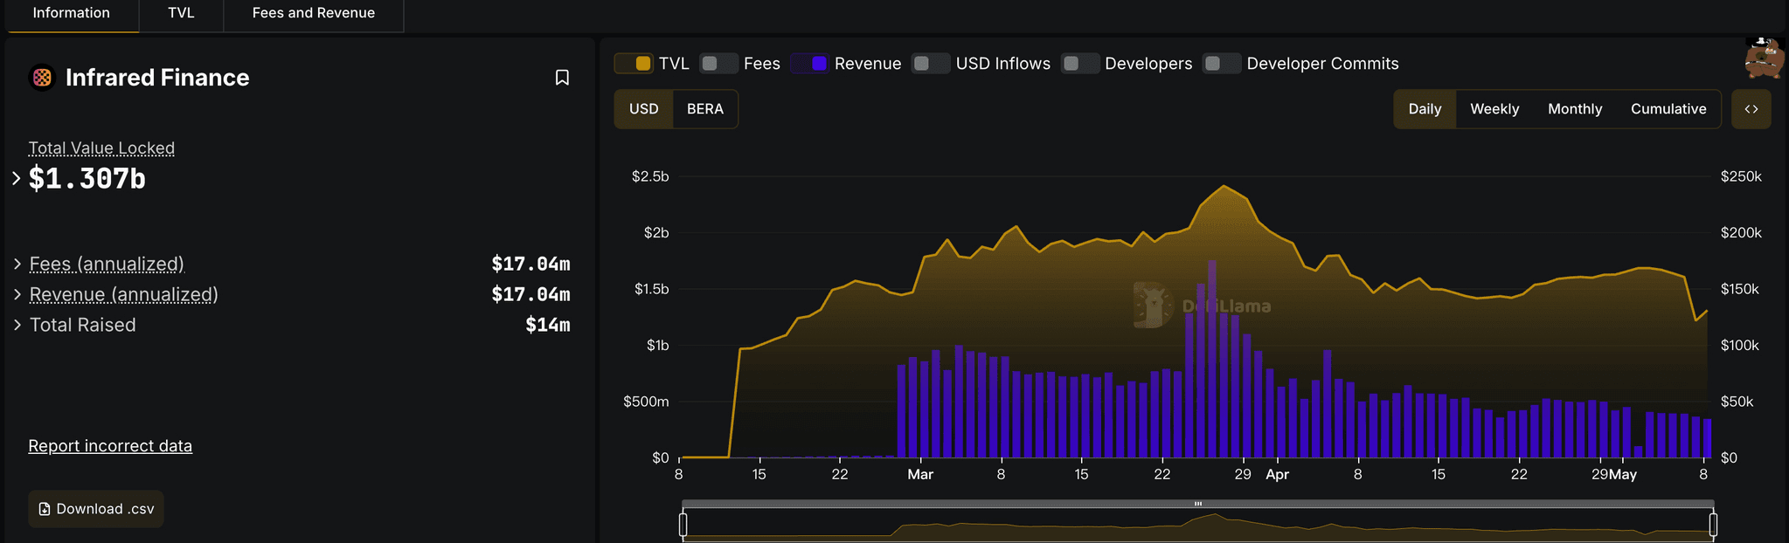Viewport: 1789px width, 543px height.
Task: Click Report incorrect data link
Action: pos(110,446)
